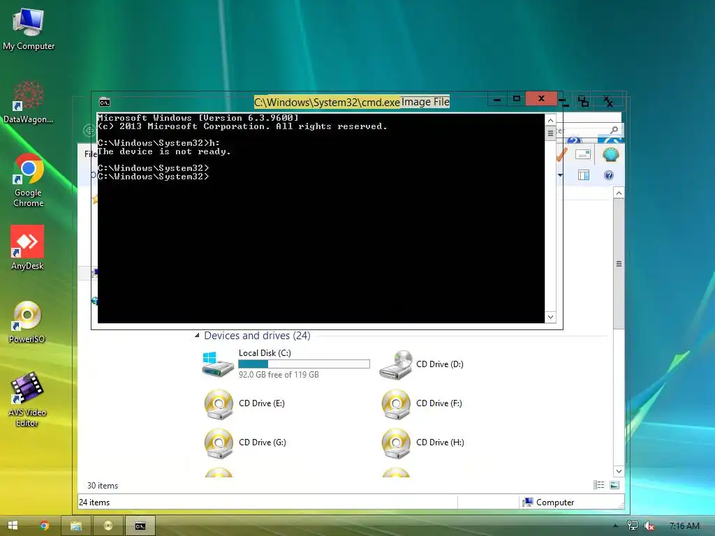
Task: Click the last command prompt line
Action: tap(153, 177)
